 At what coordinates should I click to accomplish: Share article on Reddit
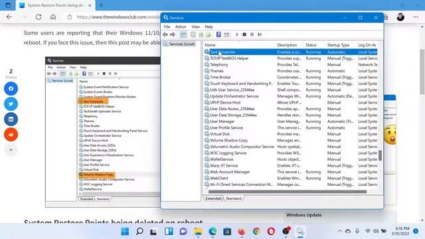coord(11,134)
